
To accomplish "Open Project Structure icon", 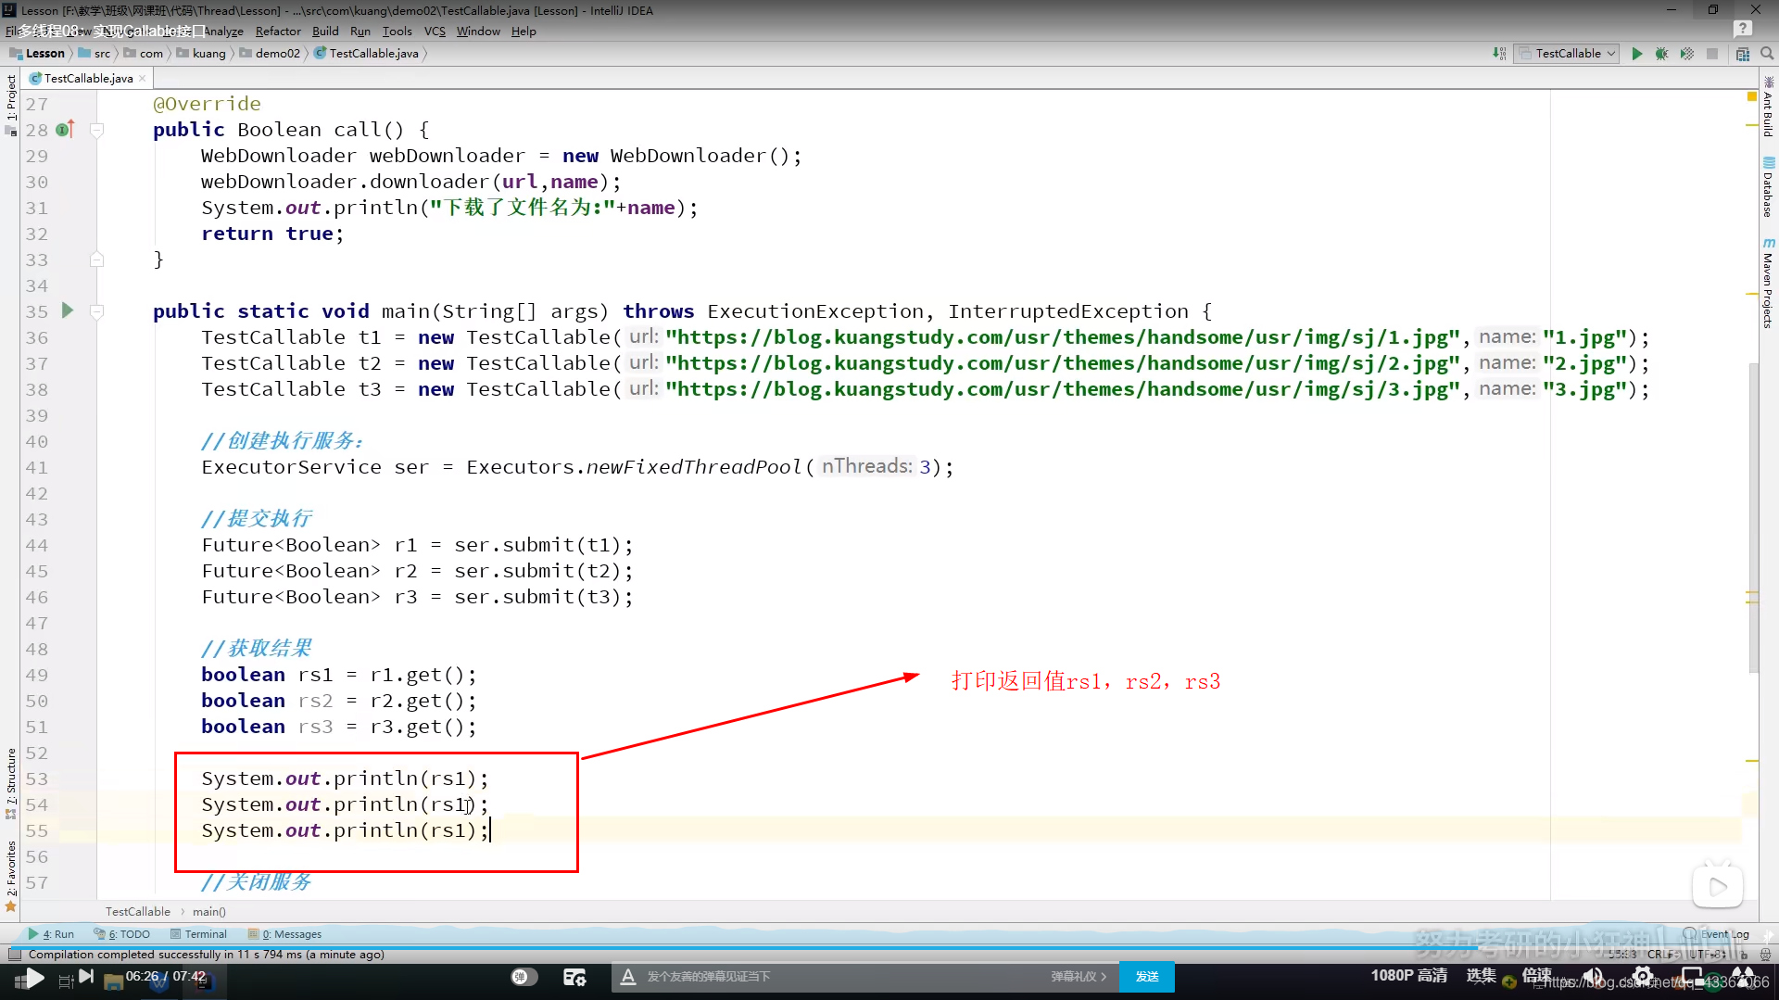I will [x=1743, y=54].
